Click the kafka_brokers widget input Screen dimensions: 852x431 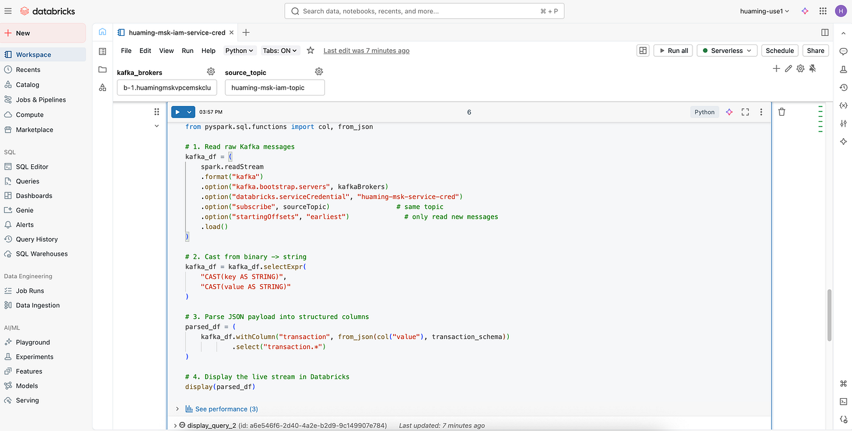pyautogui.click(x=167, y=88)
